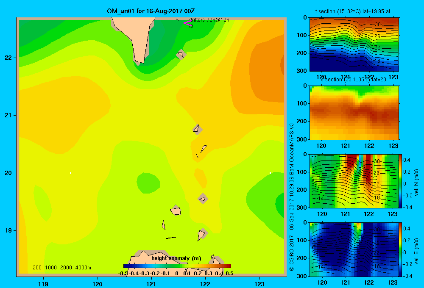424x288 pixels.
Task: Click the "s section (33.1..35.2) lat=20" title
Action: click(x=353, y=80)
